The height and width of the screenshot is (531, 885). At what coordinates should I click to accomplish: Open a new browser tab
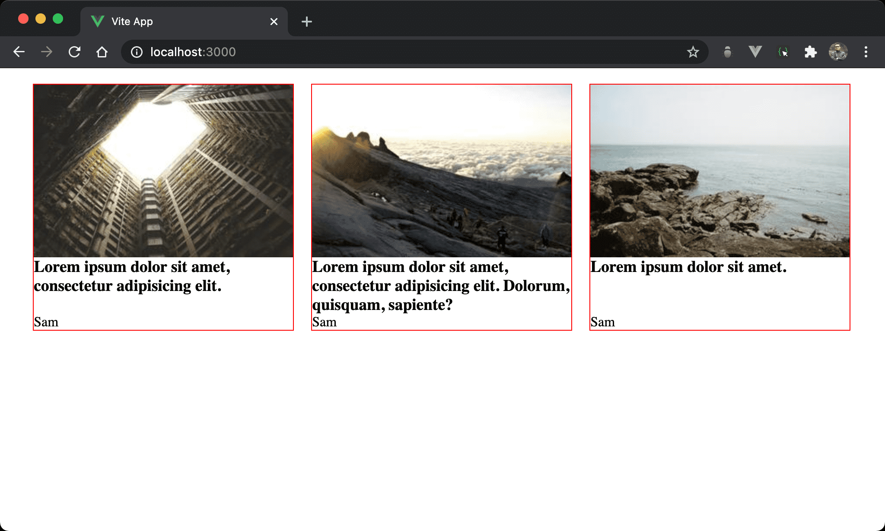306,22
